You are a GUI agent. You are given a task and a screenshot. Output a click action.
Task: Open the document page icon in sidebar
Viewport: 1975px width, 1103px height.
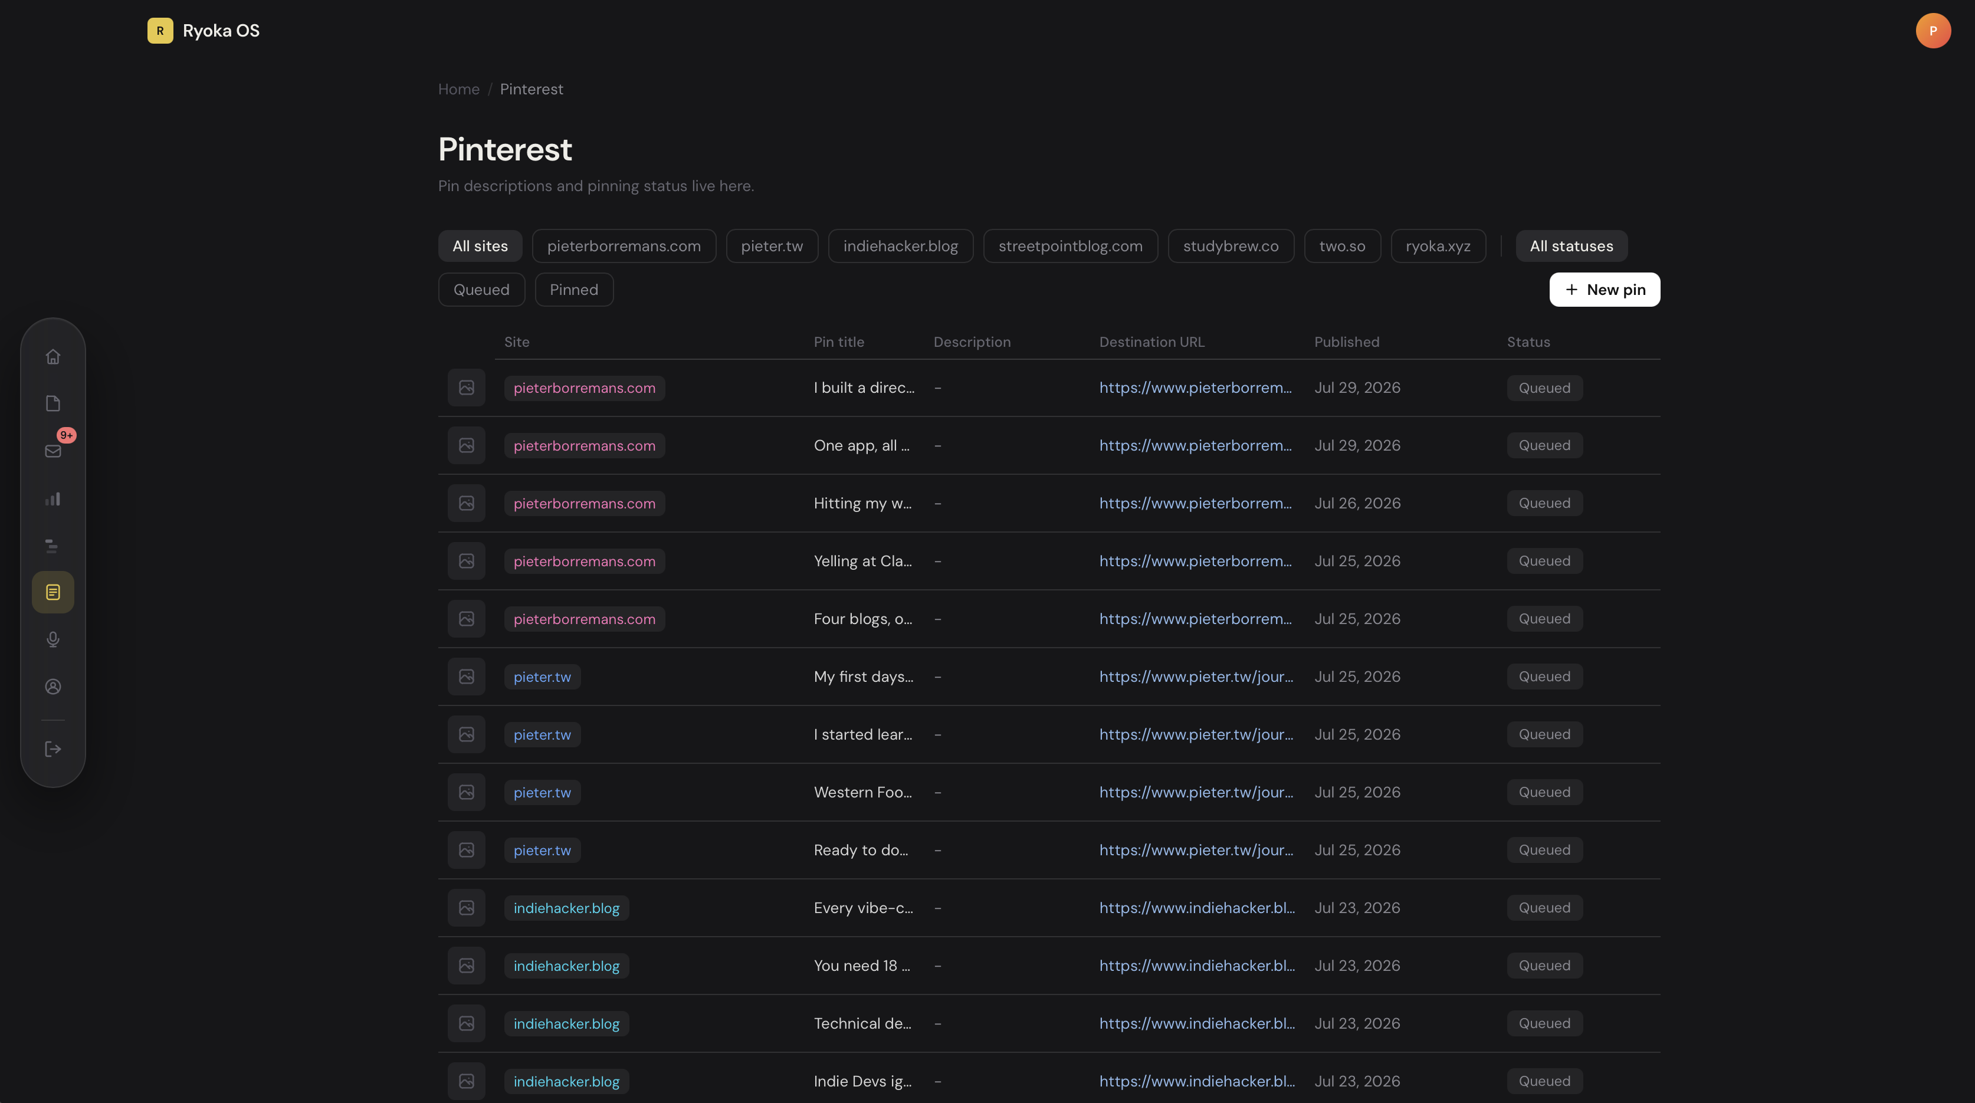(53, 403)
